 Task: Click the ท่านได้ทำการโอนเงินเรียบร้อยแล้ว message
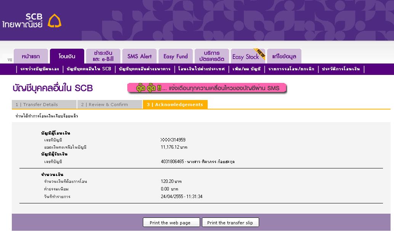point(47,116)
